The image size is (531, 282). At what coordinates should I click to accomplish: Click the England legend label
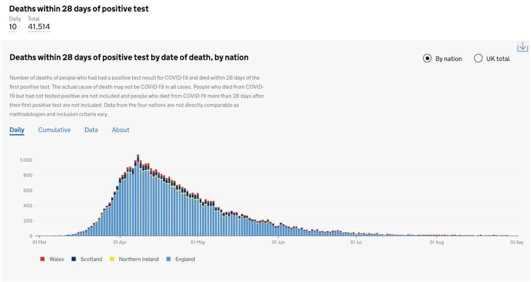click(185, 259)
